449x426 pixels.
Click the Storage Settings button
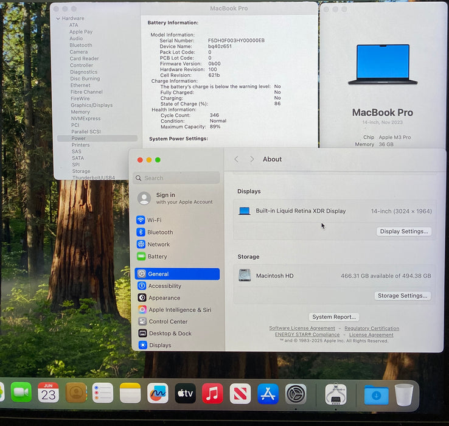click(402, 296)
